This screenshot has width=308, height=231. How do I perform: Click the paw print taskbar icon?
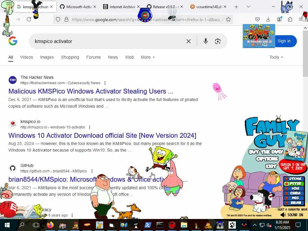(232, 225)
